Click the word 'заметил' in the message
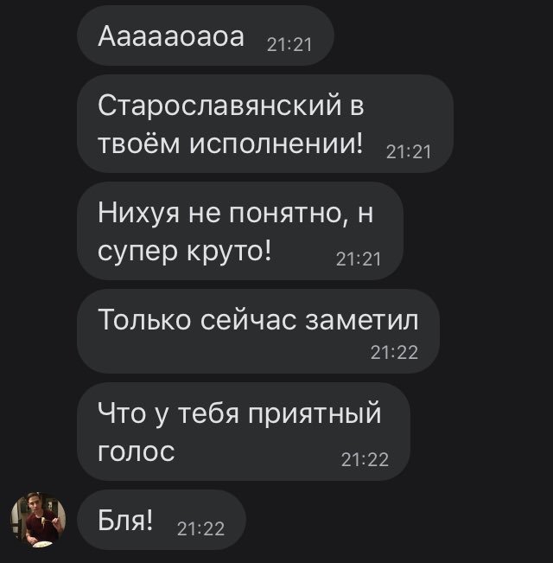This screenshot has width=553, height=563. (x=361, y=320)
